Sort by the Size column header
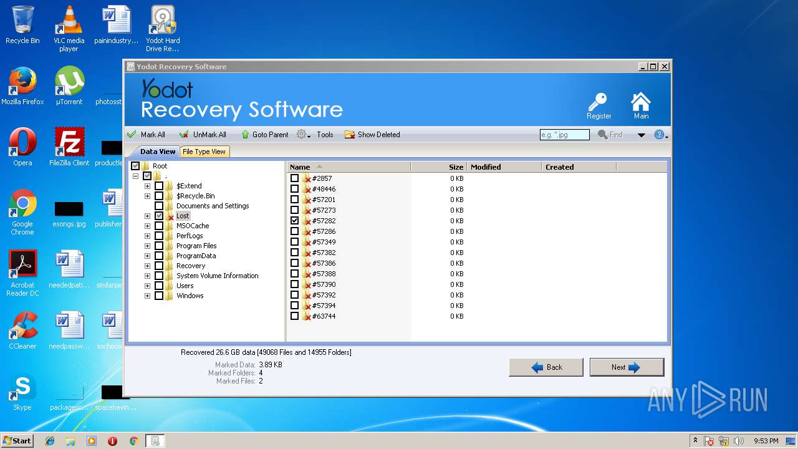This screenshot has width=798, height=449. point(439,167)
